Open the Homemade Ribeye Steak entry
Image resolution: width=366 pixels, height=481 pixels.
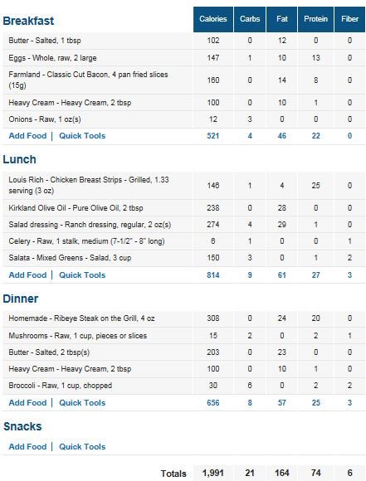click(x=81, y=318)
